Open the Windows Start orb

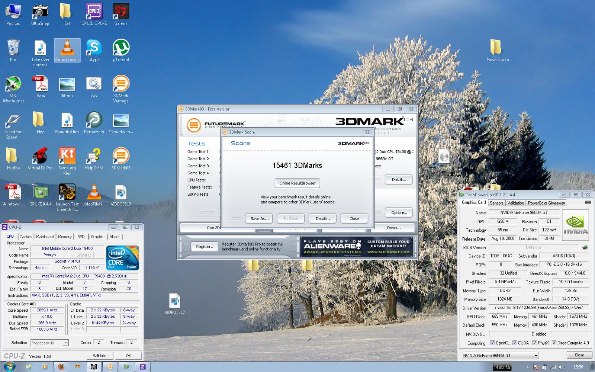[9, 366]
